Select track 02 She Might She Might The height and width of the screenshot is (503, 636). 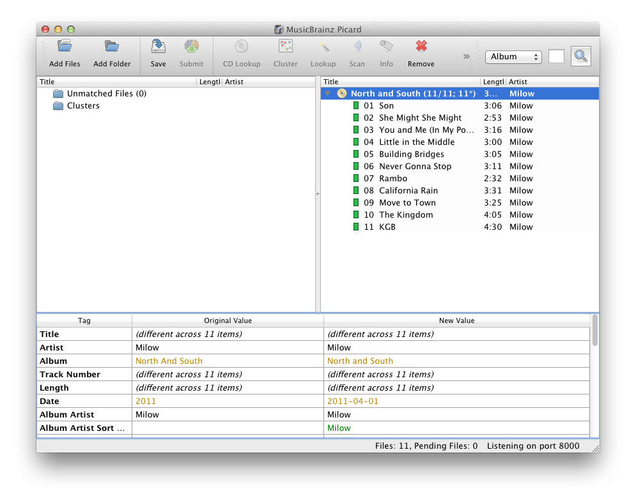[x=460, y=118]
